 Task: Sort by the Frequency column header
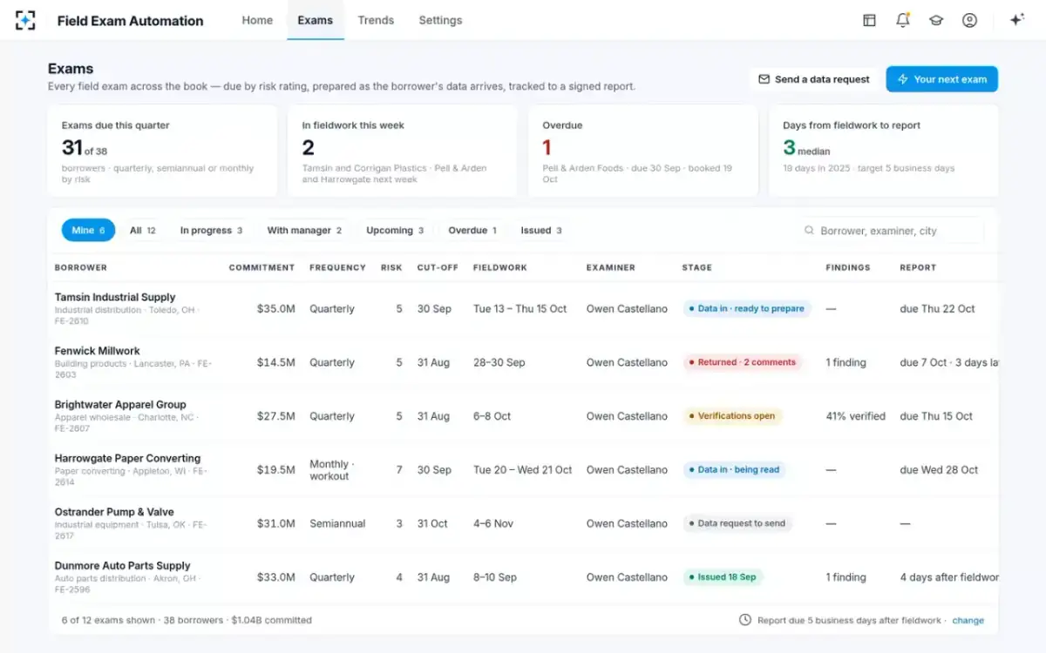coord(337,267)
